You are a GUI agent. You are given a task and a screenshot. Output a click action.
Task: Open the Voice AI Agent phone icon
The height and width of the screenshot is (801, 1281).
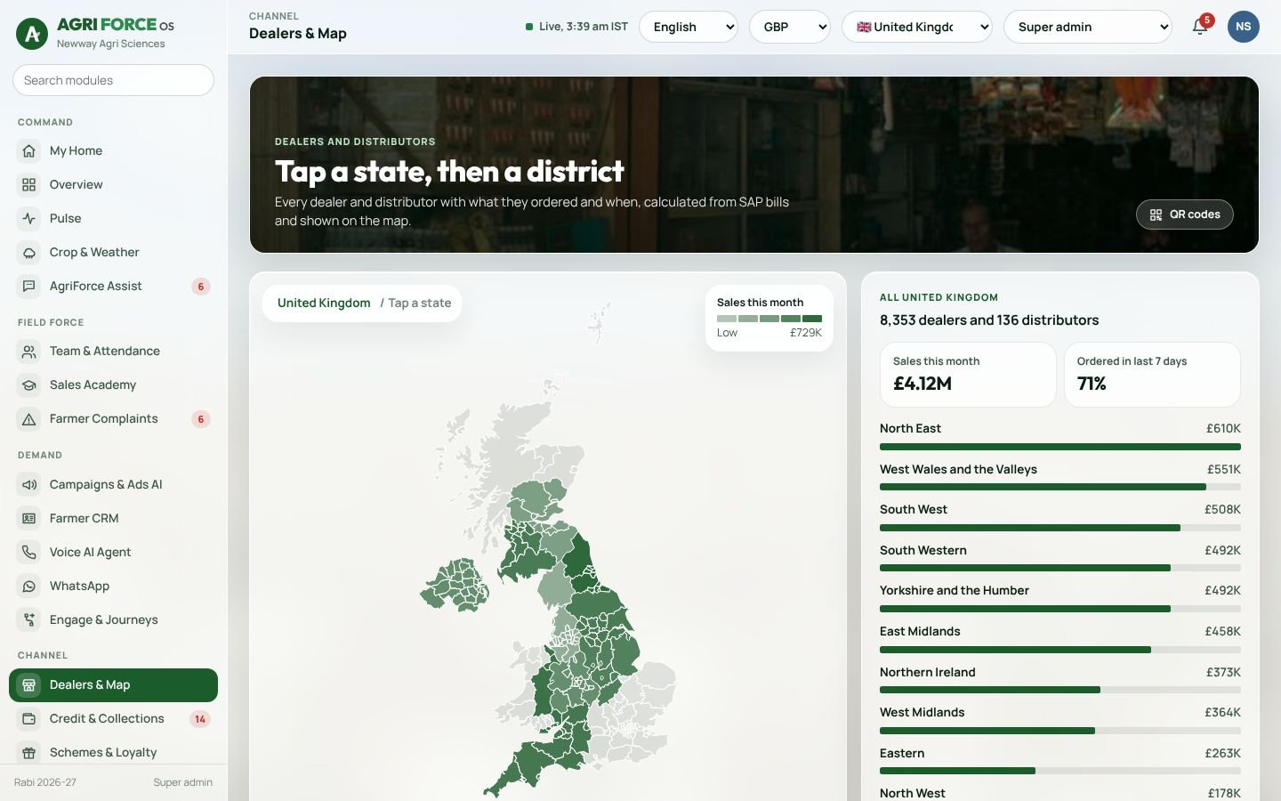(29, 552)
